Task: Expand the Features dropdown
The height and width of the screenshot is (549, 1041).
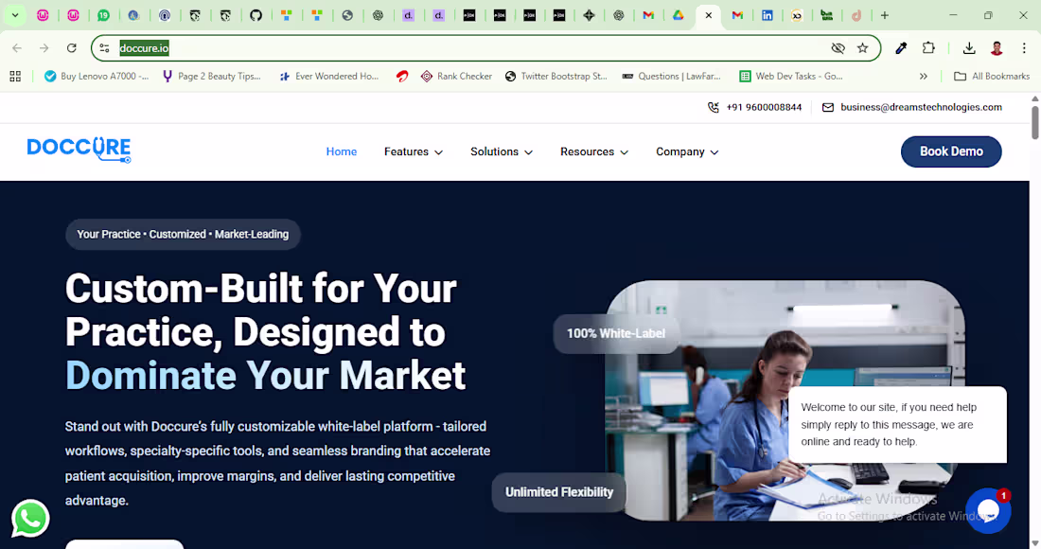Action: (x=414, y=151)
